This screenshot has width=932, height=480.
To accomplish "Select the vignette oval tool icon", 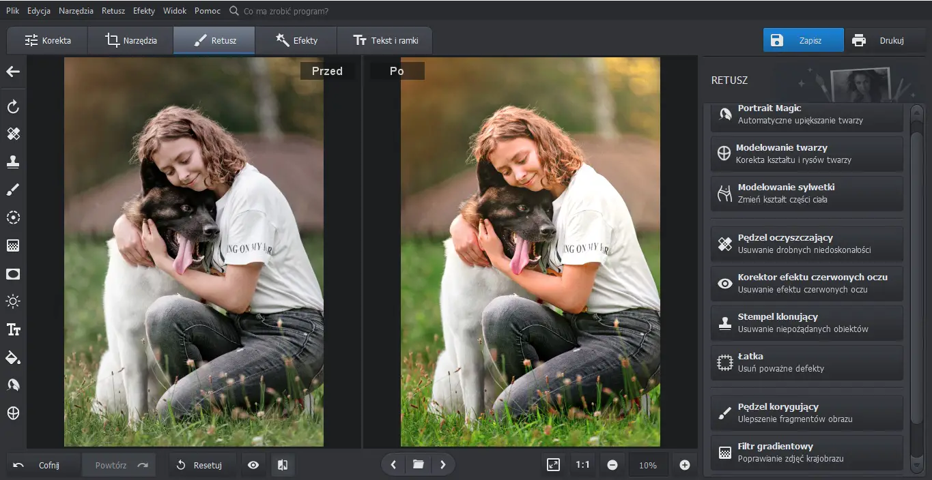I will coord(13,273).
